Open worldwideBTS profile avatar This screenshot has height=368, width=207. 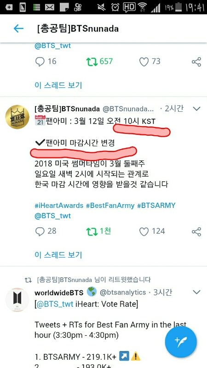pos(17,300)
